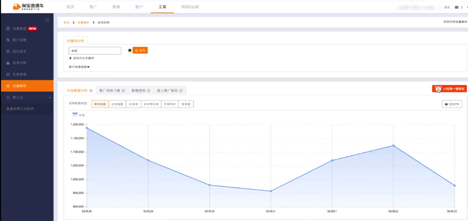The image size is (468, 221).
Task: Click the keyword input field containing 女包
Action: click(x=95, y=51)
